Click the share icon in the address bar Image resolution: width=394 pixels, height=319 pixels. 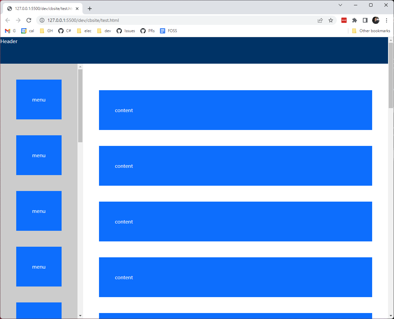[320, 20]
